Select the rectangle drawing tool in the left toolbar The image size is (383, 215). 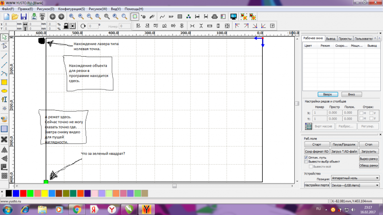[4, 82]
